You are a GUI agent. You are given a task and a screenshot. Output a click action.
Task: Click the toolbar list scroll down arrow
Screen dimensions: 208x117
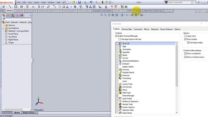pos(177,112)
